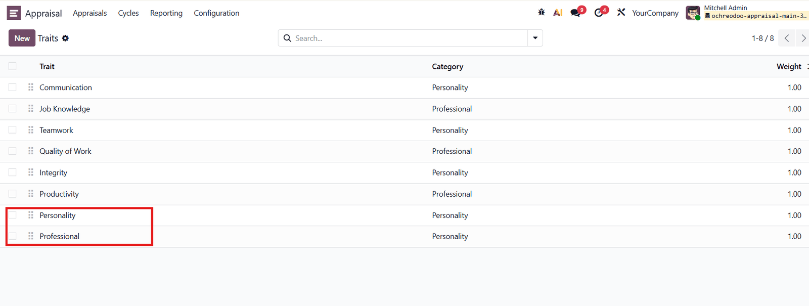The height and width of the screenshot is (306, 809).
Task: Open the Job Knowledge trait record
Action: click(x=65, y=109)
